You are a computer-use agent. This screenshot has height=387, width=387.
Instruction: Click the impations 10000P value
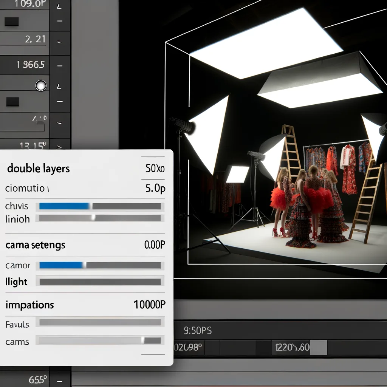pos(149,305)
